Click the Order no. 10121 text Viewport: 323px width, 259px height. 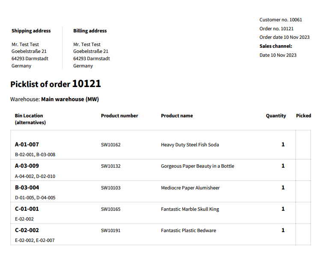pos(276,29)
